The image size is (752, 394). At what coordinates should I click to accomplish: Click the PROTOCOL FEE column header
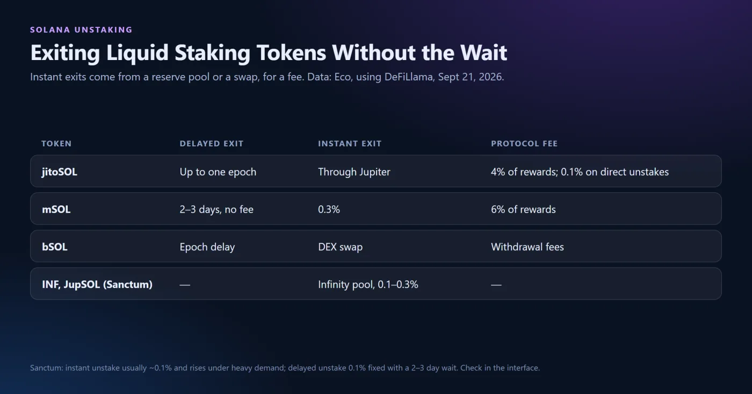point(524,144)
